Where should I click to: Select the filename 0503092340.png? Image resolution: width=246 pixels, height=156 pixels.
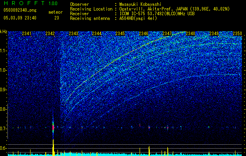coord(20,10)
